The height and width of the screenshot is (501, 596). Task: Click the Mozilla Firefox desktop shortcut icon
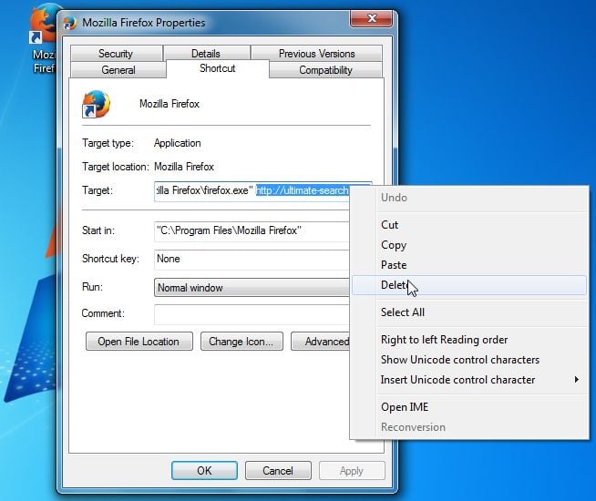pos(43,25)
